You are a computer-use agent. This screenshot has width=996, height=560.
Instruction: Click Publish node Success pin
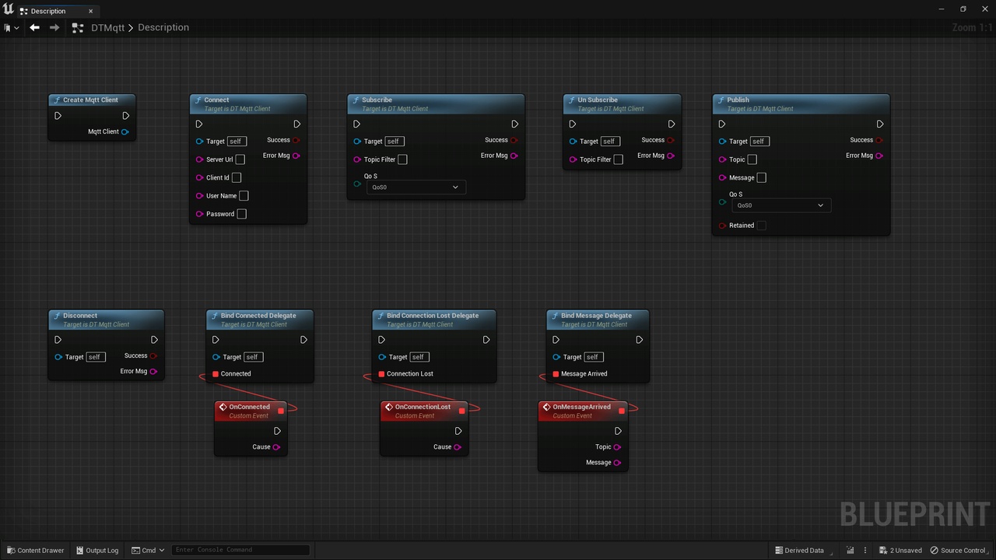[x=879, y=140]
